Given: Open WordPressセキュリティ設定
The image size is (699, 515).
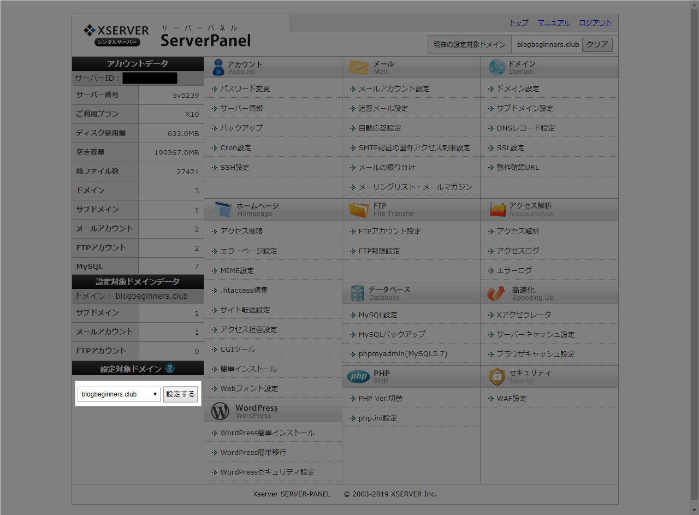Looking at the screenshot, I should coord(267,472).
